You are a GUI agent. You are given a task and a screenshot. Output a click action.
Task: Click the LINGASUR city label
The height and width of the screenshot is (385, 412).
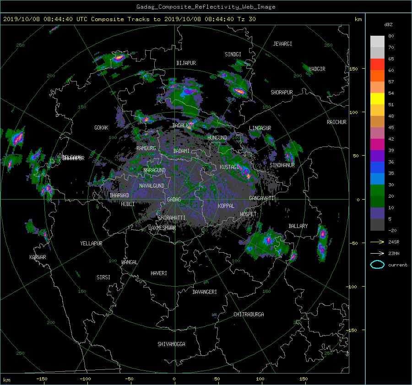click(x=260, y=128)
